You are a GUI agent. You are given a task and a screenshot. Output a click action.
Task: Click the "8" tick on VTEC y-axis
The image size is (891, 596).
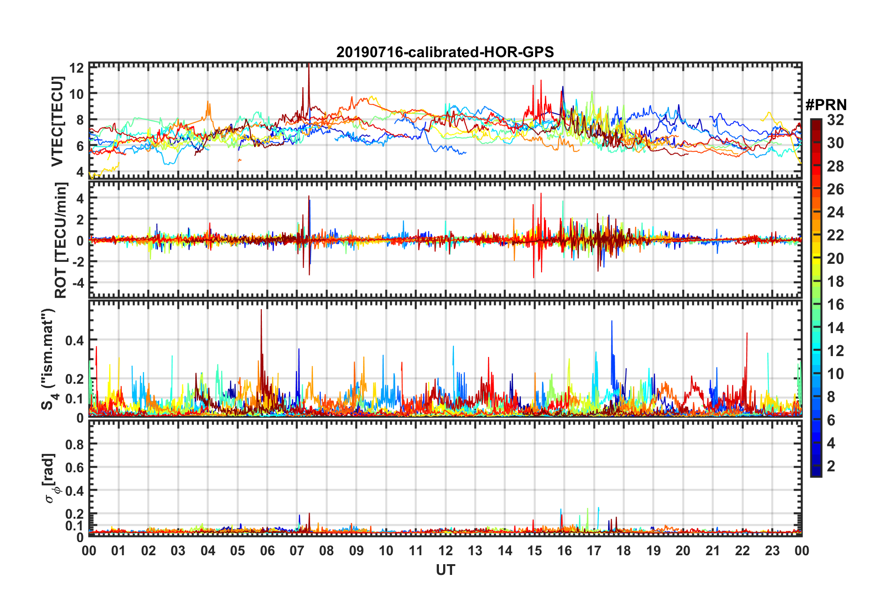tap(80, 120)
